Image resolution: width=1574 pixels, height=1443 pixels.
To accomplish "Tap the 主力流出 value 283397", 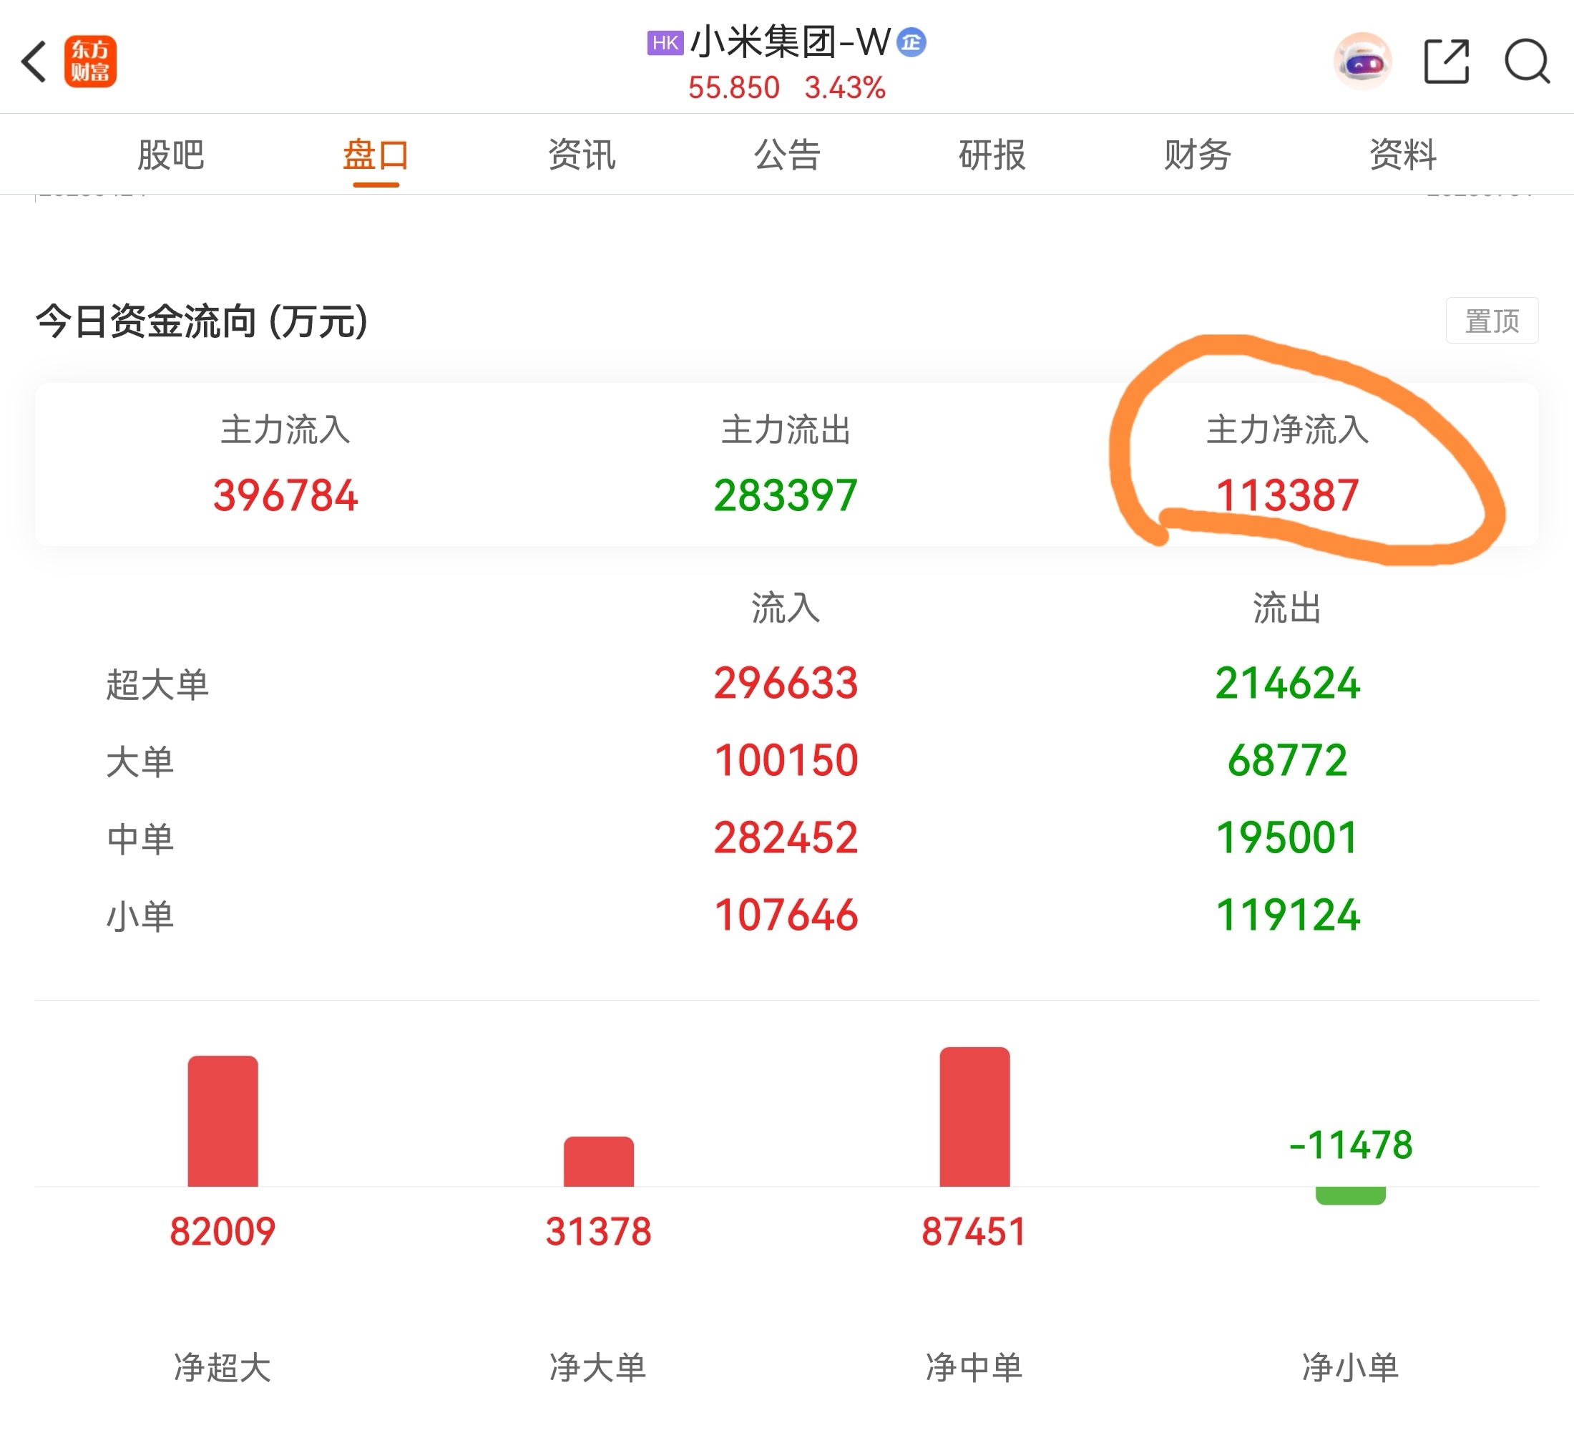I will [x=786, y=495].
